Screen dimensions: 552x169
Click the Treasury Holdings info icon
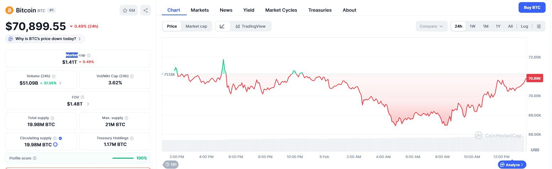(132, 138)
